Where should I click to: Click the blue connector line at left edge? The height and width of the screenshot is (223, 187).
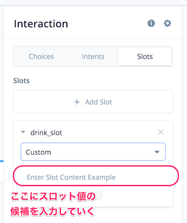pos(2,161)
